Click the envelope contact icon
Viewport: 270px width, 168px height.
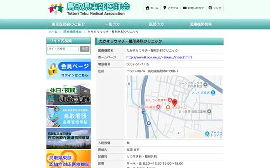pos(185,8)
